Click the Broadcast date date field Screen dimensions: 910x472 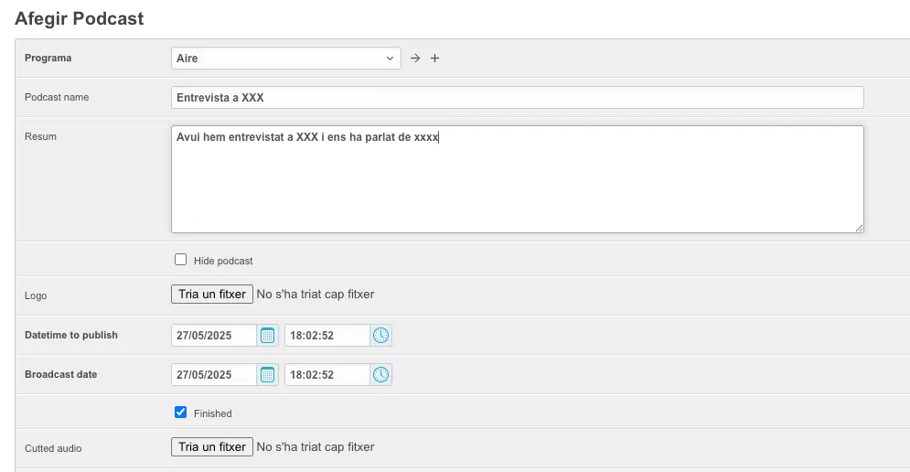pyautogui.click(x=214, y=375)
